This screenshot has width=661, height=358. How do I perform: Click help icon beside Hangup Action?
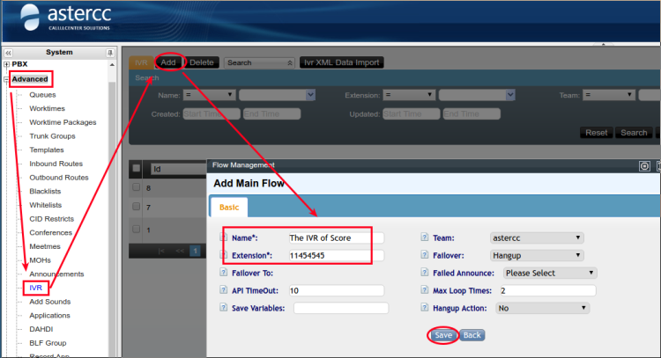(424, 308)
